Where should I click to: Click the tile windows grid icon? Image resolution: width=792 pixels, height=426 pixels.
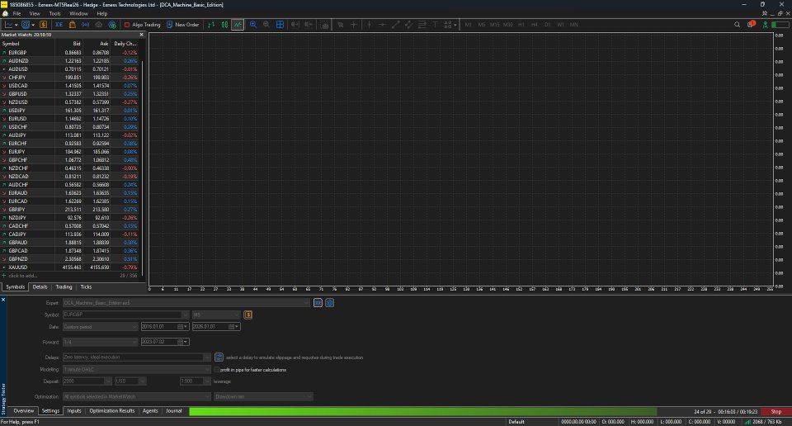280,24
